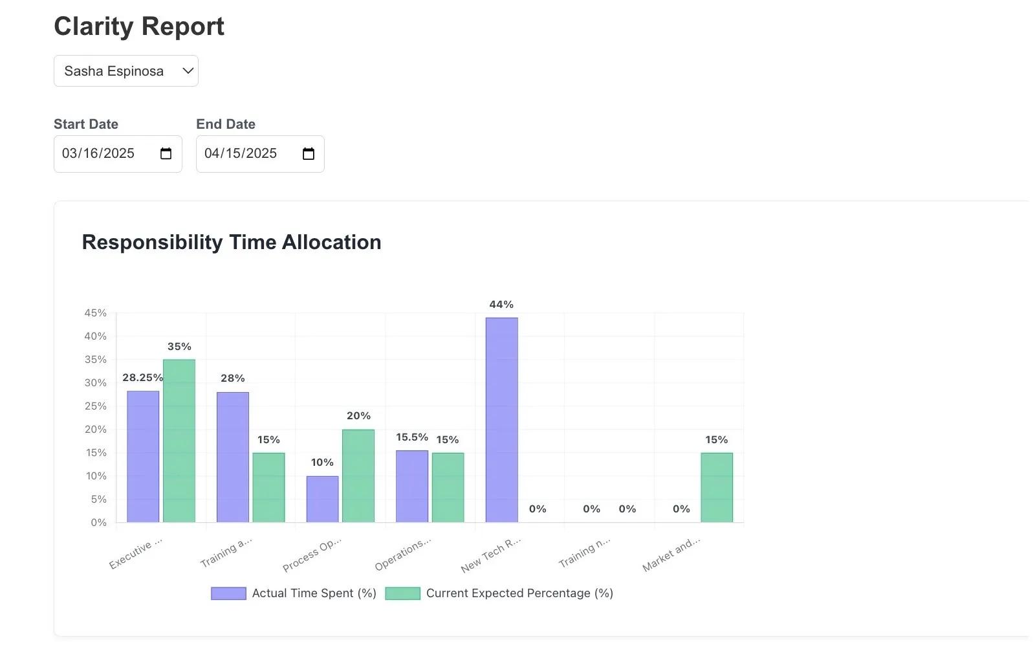The width and height of the screenshot is (1035, 647).
Task: Click the End Date input field
Action: 241,154
